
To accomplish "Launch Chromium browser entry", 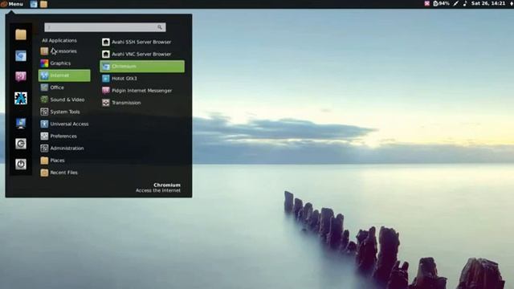I will point(142,66).
